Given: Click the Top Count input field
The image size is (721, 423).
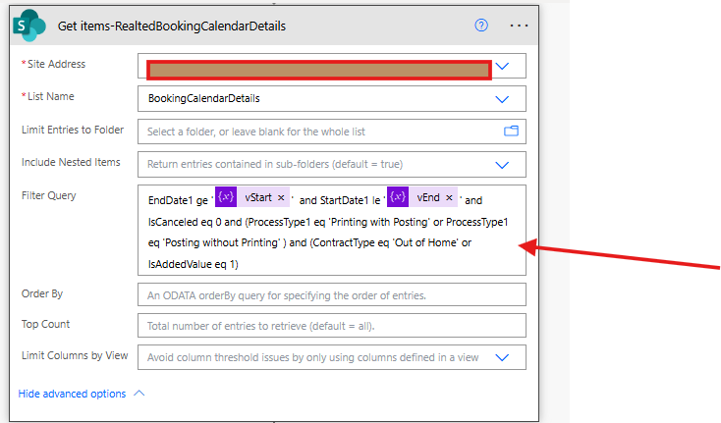Looking at the screenshot, I should tap(332, 326).
